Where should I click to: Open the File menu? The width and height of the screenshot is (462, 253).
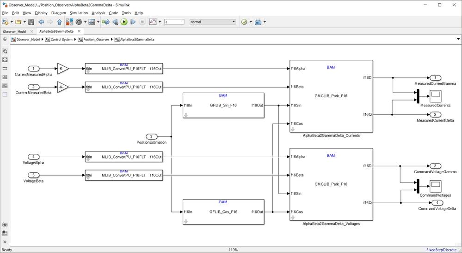[5, 13]
